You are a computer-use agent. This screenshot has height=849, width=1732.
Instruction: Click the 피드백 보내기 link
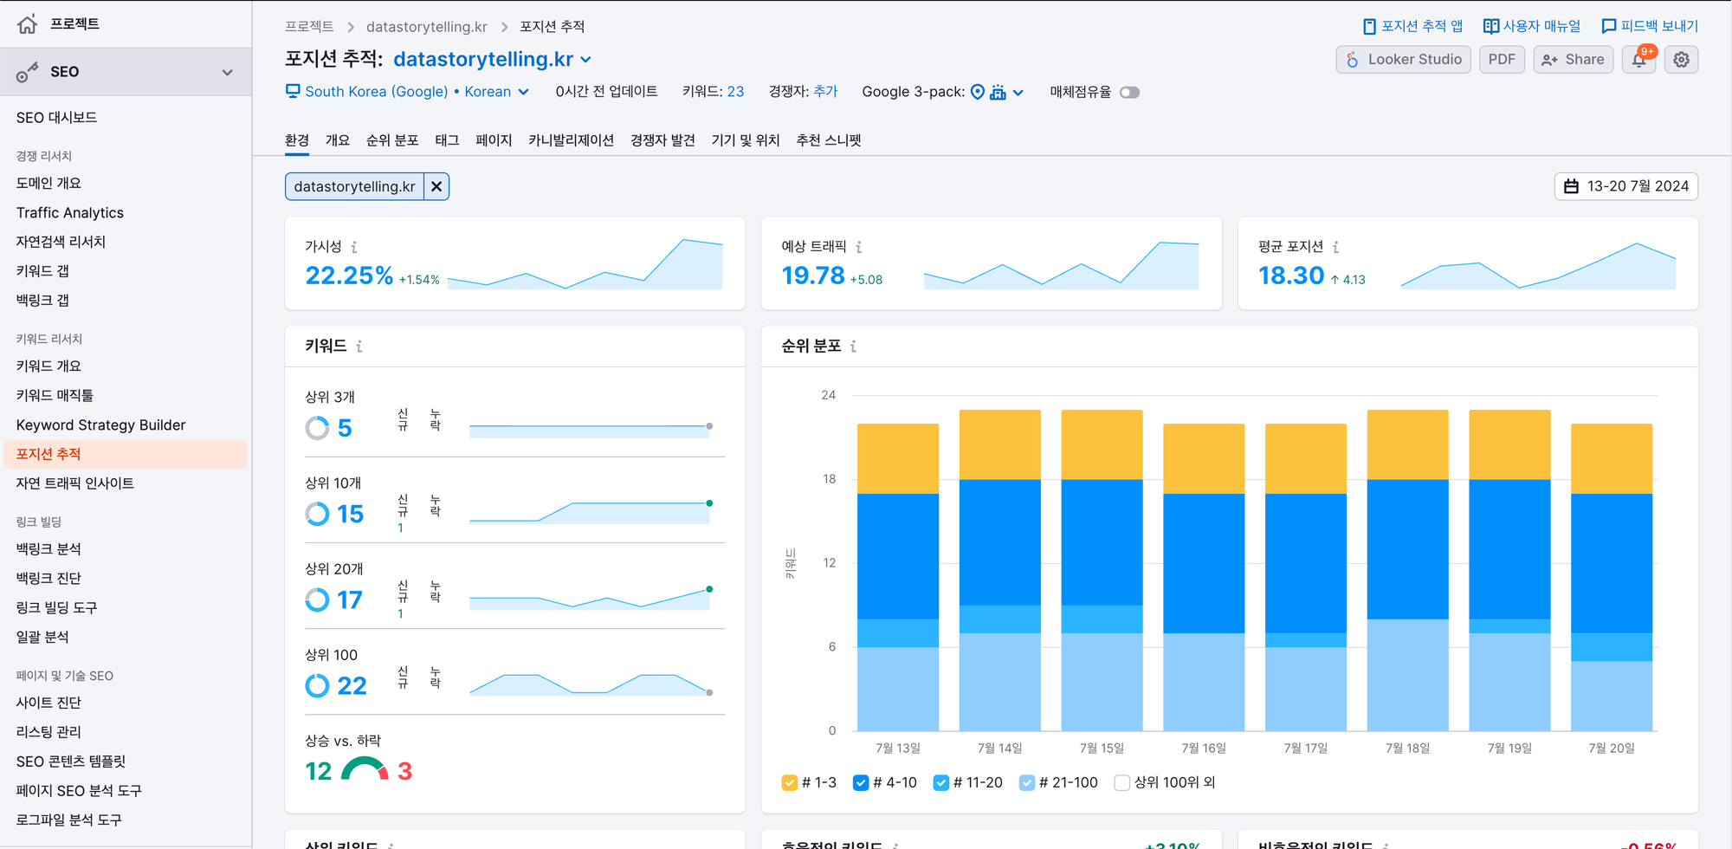1651,27
